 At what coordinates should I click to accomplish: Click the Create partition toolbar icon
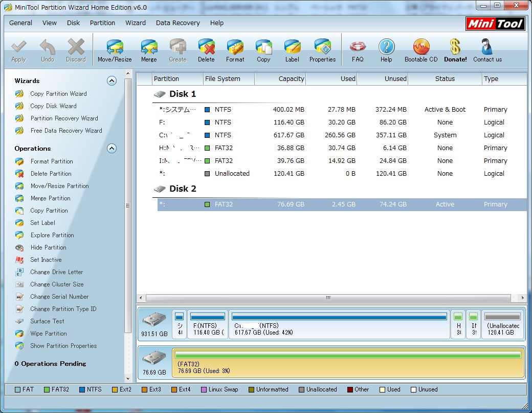178,51
